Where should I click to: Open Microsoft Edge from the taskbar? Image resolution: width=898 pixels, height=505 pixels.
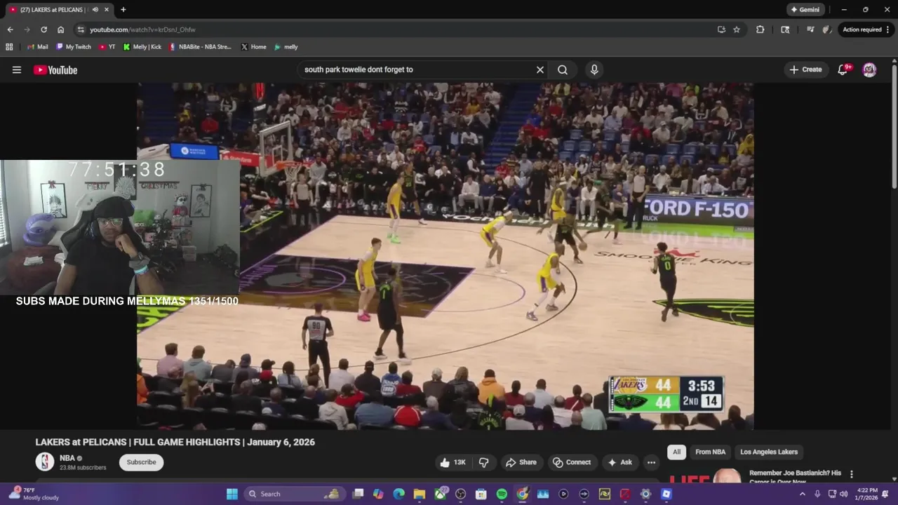(398, 494)
